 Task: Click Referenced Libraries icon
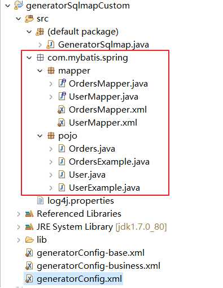pos(29,214)
